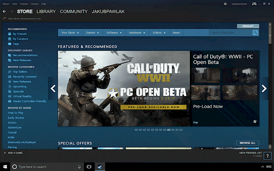This screenshot has width=274, height=171.
Task: Open the Friends menu
Action: point(24,4)
